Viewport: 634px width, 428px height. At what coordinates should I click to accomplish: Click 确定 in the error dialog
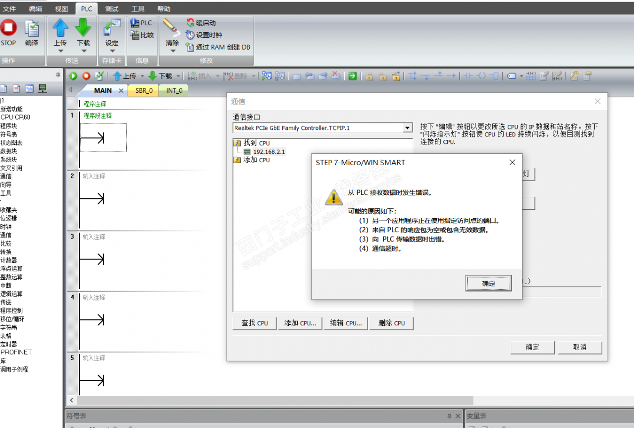click(x=488, y=283)
